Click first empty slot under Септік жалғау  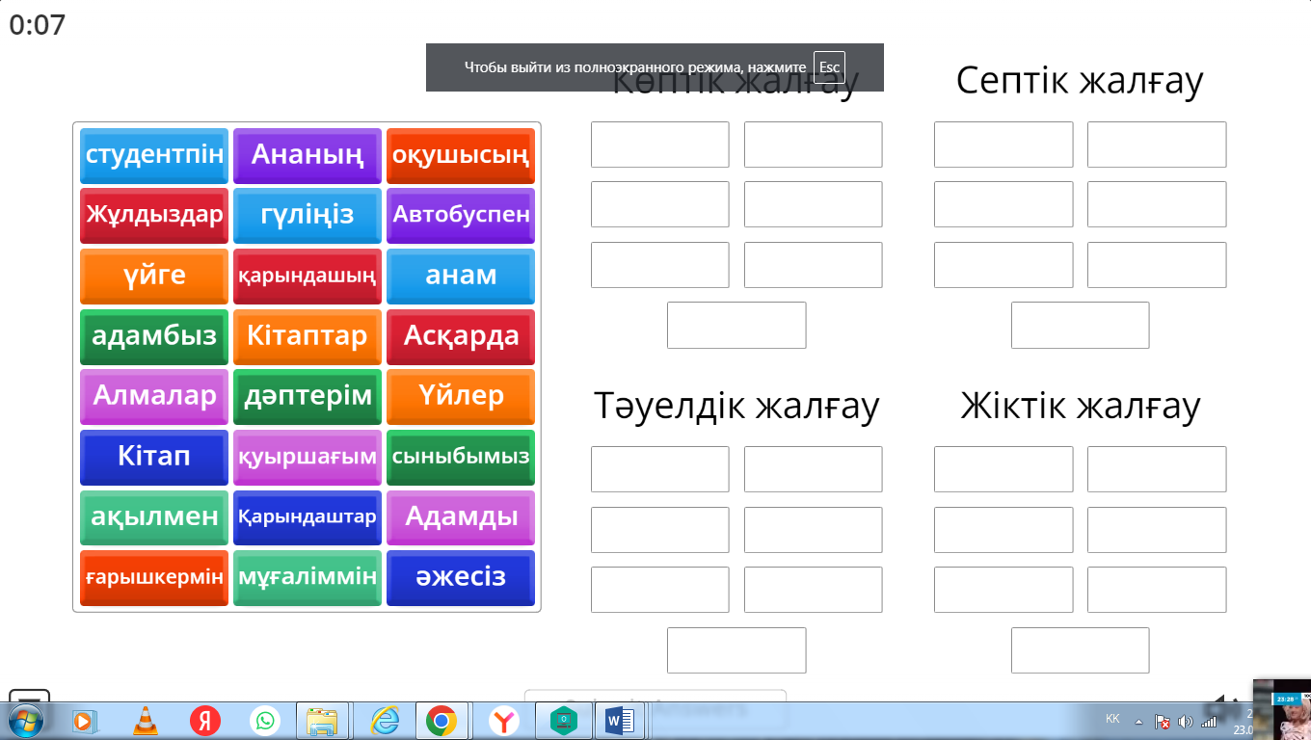(1003, 145)
